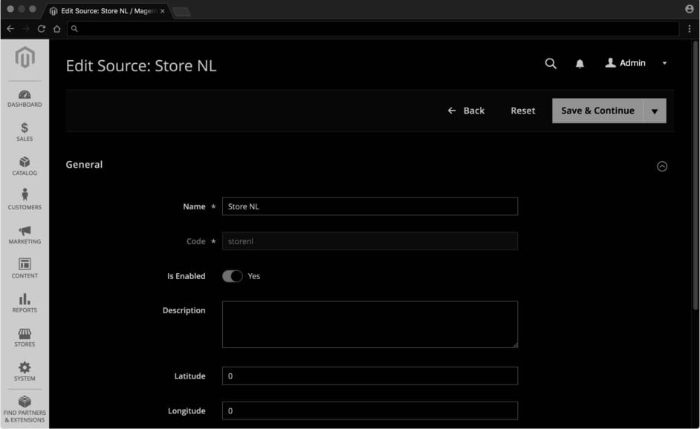The image size is (700, 429).
Task: Go to Catalog section icon
Action: click(25, 166)
